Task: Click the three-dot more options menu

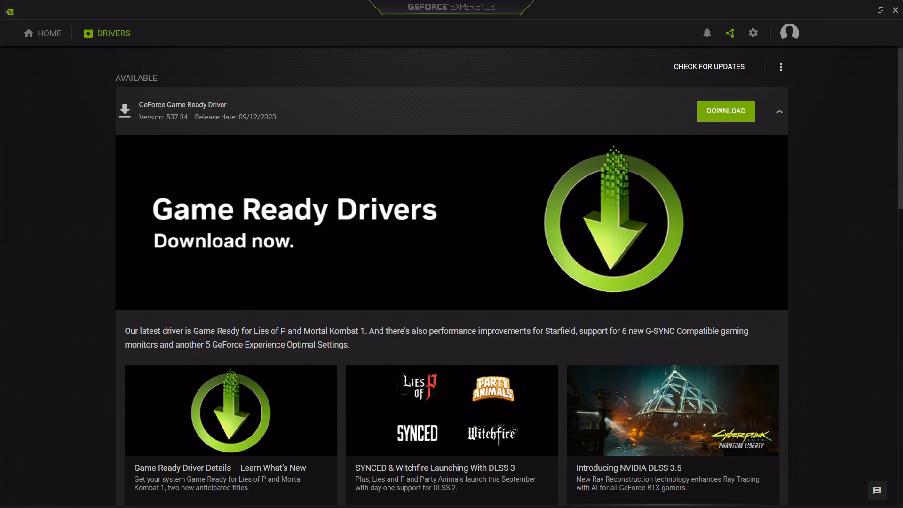Action: pos(781,67)
